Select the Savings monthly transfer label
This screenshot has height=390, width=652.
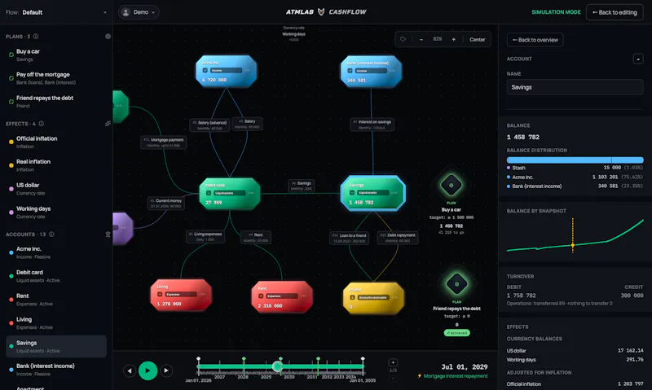click(302, 186)
